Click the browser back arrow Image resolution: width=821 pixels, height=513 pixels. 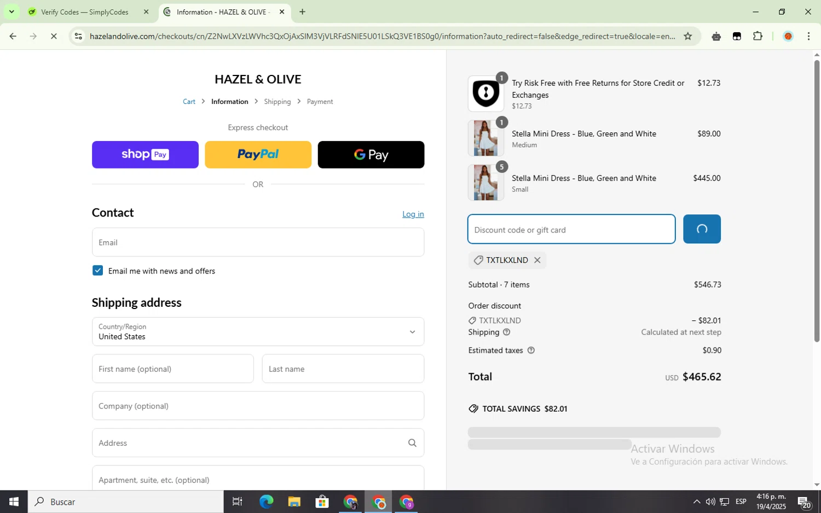13,36
